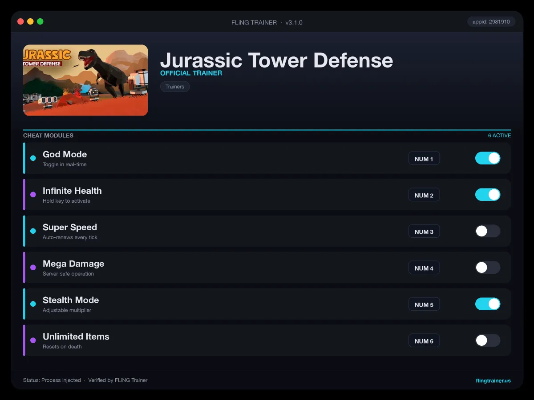Close the window with red button
The width and height of the screenshot is (534, 400).
point(20,21)
